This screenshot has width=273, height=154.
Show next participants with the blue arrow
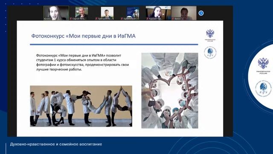point(201,13)
